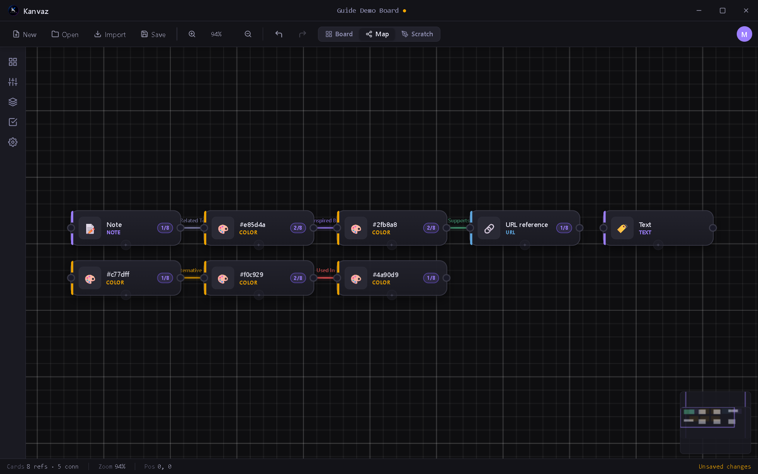Switch to the Map view tab

tap(377, 34)
